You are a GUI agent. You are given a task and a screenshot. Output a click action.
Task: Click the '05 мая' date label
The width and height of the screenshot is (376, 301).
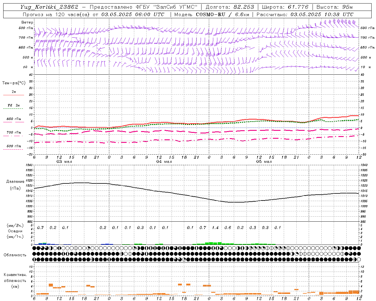[264, 162]
